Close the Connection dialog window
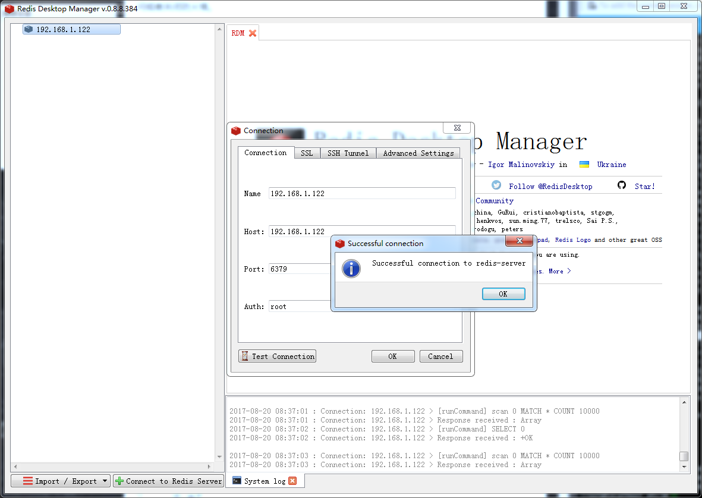 [457, 128]
